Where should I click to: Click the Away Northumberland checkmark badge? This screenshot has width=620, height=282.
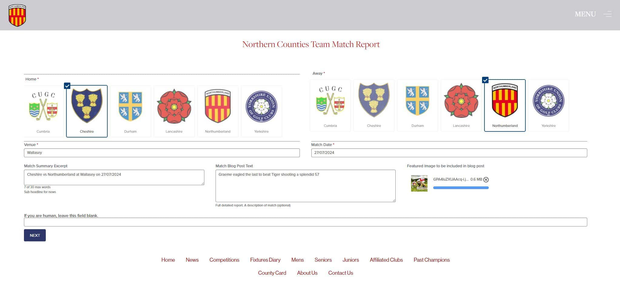tap(485, 80)
